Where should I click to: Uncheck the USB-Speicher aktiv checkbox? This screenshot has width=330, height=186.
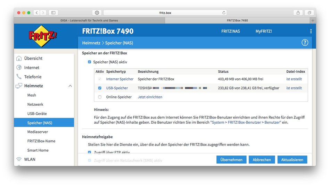pyautogui.click(x=100, y=88)
